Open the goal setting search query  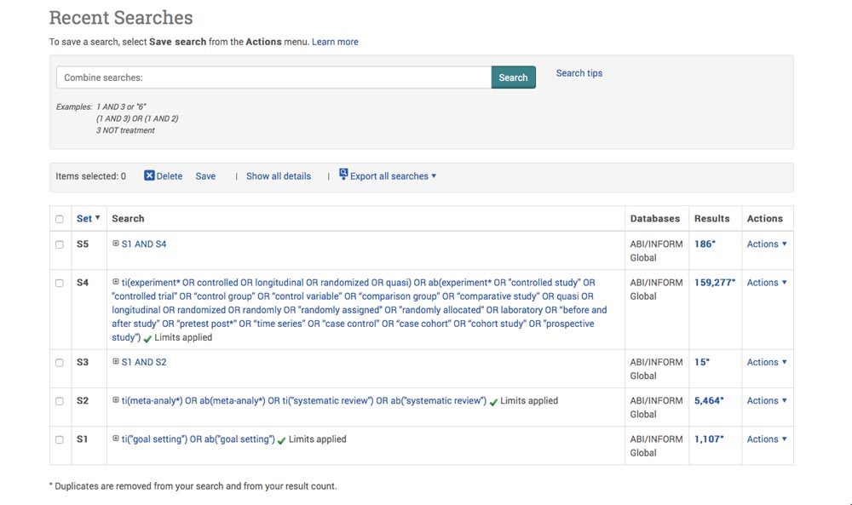pos(199,439)
